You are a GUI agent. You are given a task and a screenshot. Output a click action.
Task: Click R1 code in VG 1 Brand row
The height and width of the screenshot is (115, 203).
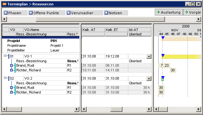(73, 65)
